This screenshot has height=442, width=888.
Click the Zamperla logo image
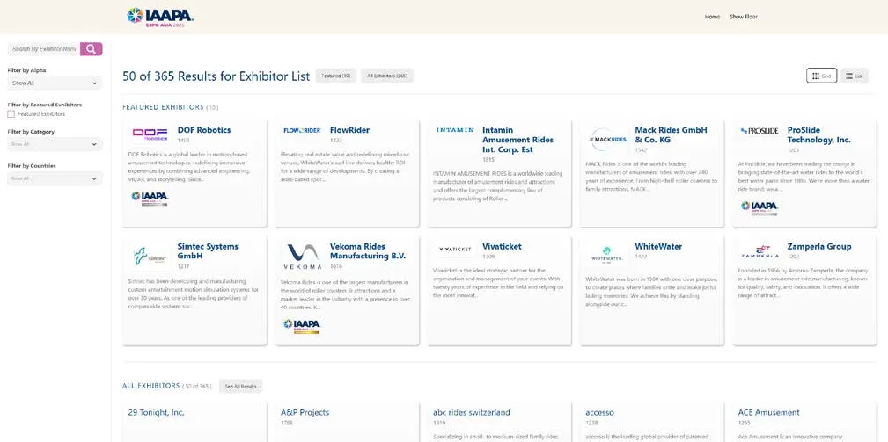[760, 251]
